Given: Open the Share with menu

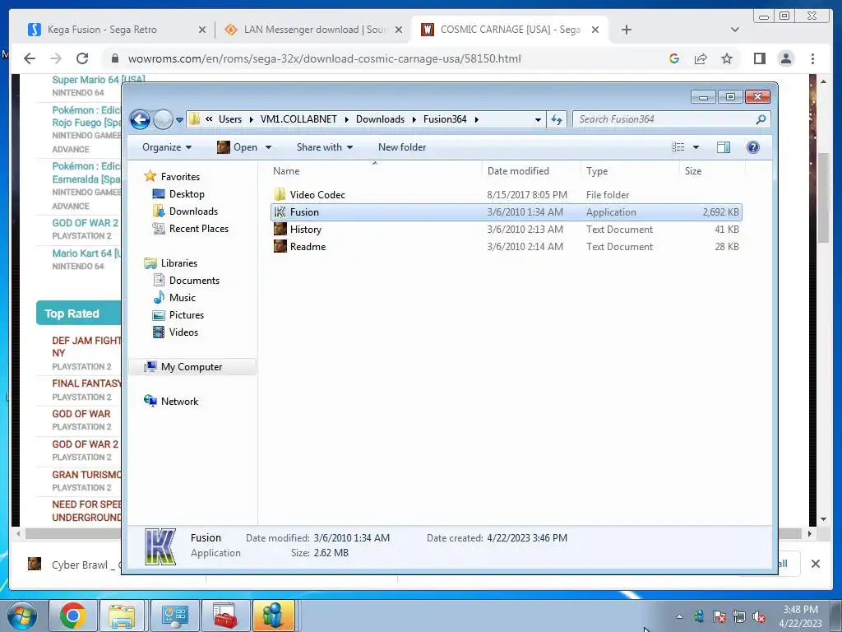Looking at the screenshot, I should pyautogui.click(x=324, y=147).
